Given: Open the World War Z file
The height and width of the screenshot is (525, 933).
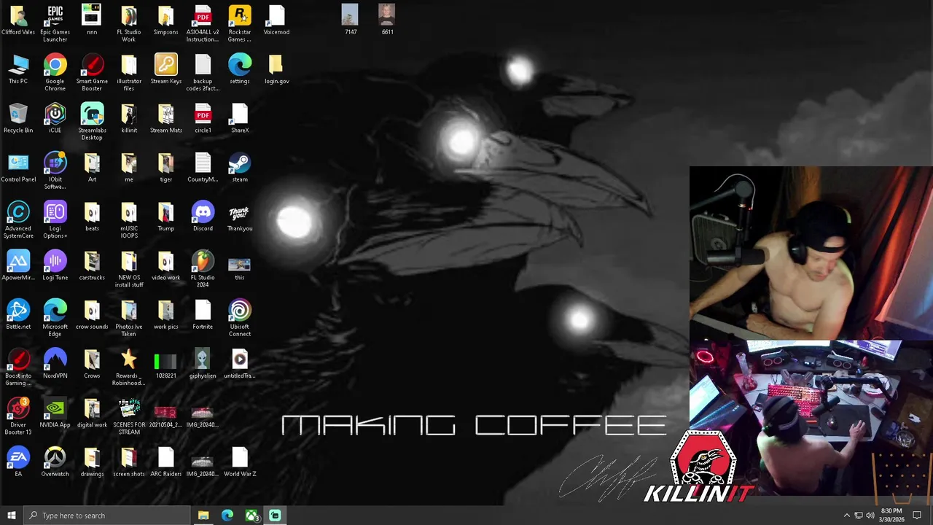Looking at the screenshot, I should pyautogui.click(x=240, y=462).
